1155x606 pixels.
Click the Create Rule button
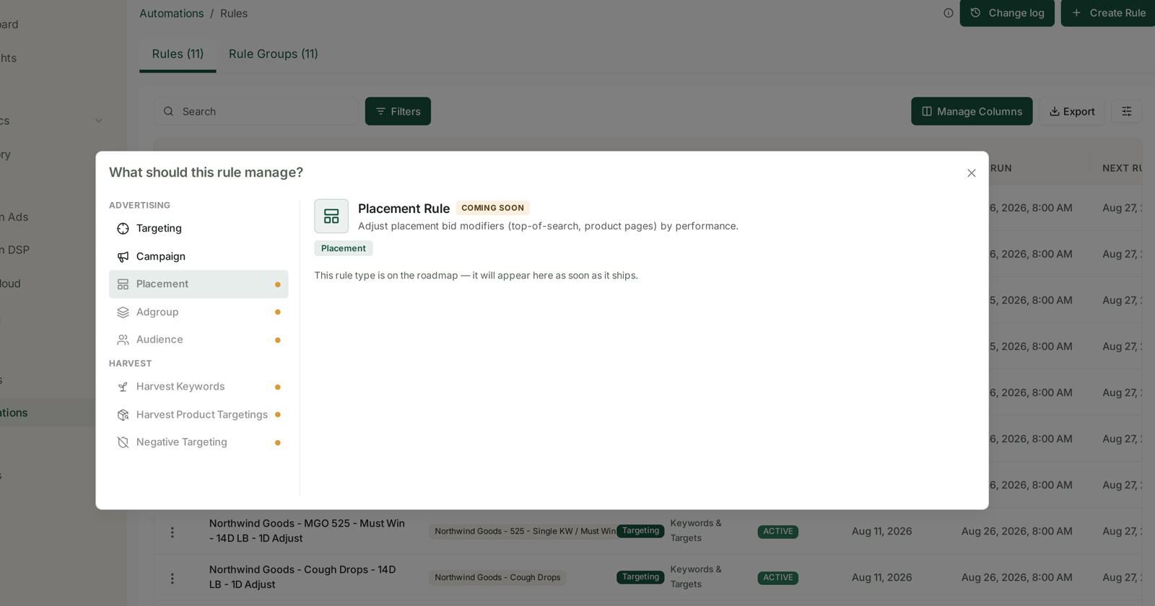pos(1108,13)
